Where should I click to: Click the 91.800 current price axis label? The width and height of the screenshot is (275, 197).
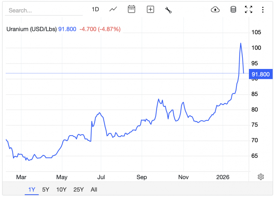point(261,74)
